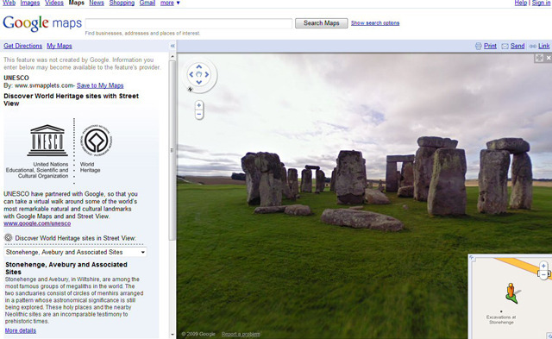This screenshot has height=339, width=552.
Task: Click the World Heritage emblem
Action: (x=96, y=140)
